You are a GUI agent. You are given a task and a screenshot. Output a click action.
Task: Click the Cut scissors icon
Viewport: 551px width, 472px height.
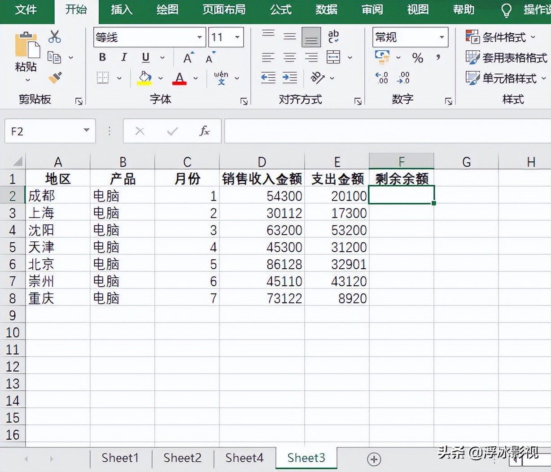(x=55, y=36)
